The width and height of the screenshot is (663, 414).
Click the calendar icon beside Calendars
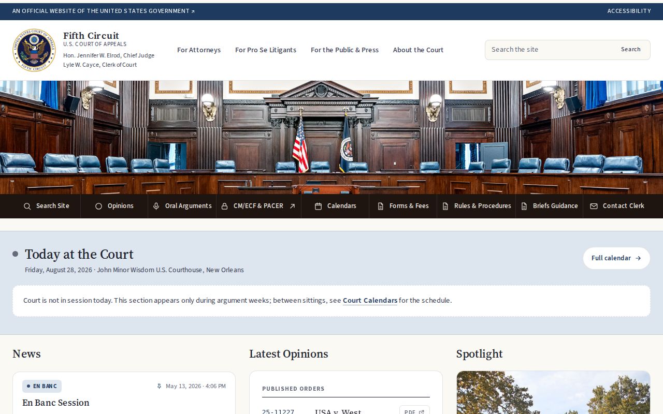click(319, 206)
